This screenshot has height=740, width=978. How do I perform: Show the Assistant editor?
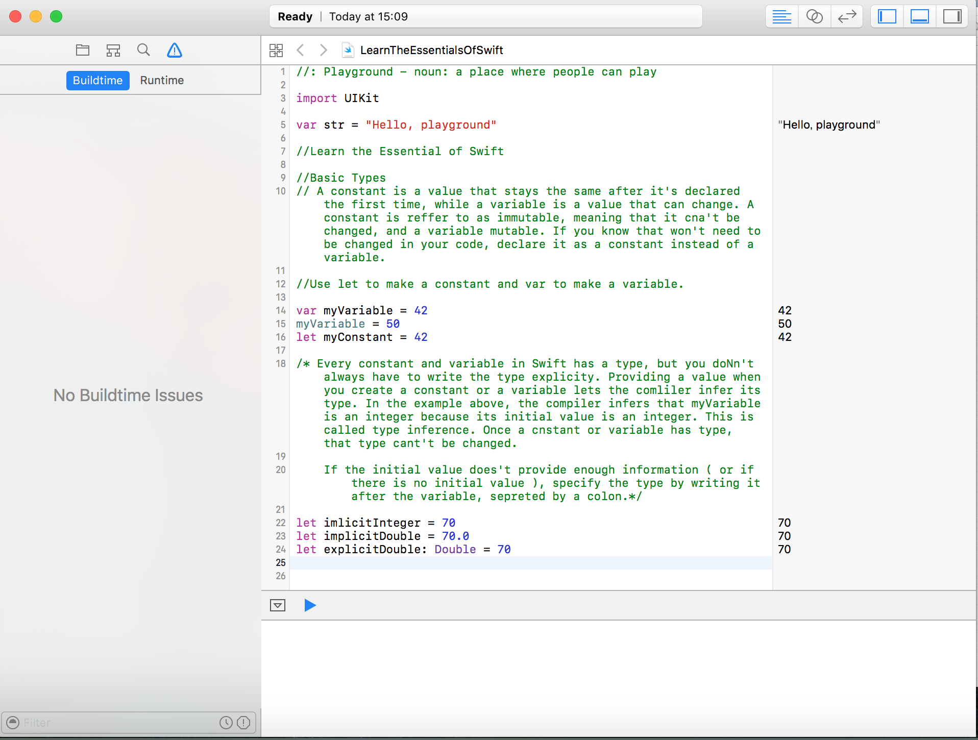814,17
